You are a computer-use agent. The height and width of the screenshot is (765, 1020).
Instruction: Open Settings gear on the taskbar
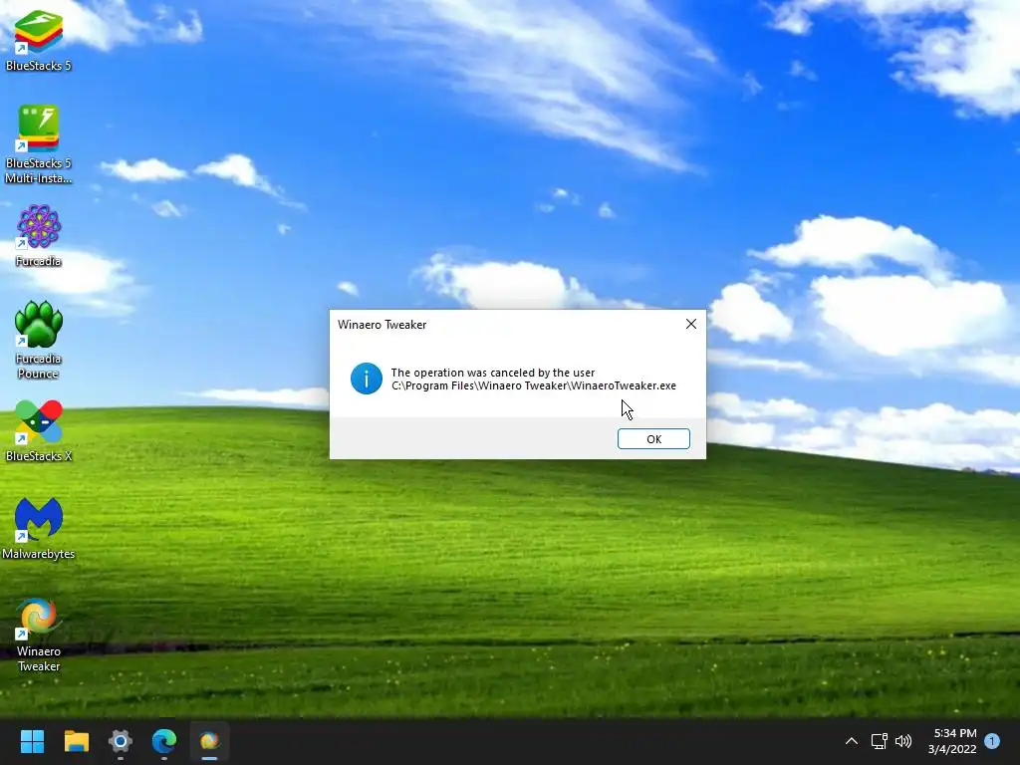(x=121, y=741)
